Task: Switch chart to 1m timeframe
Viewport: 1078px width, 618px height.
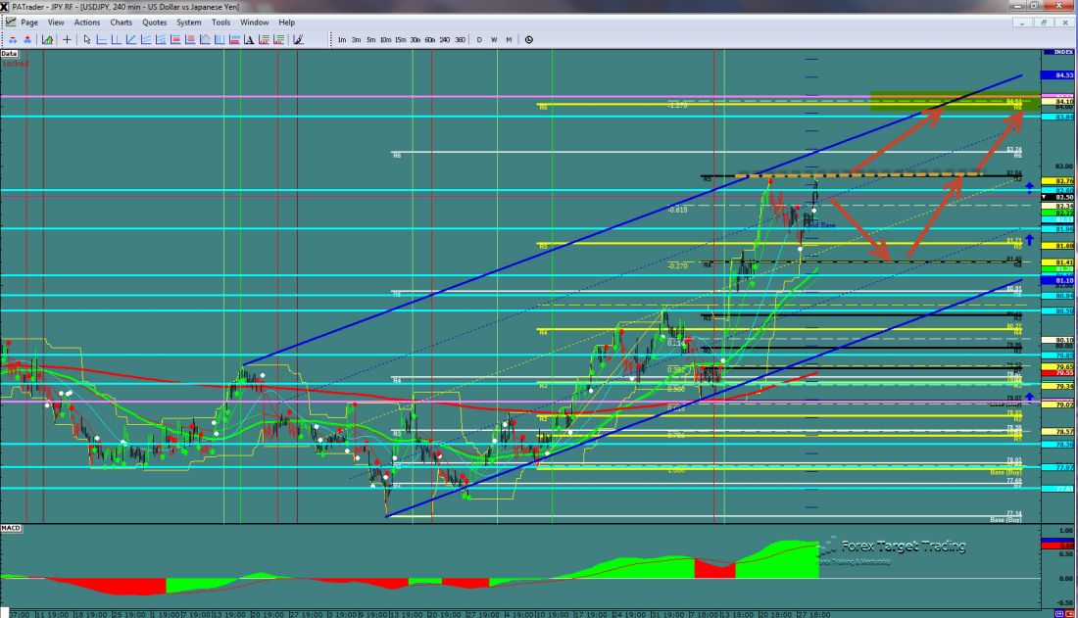Action: click(341, 40)
